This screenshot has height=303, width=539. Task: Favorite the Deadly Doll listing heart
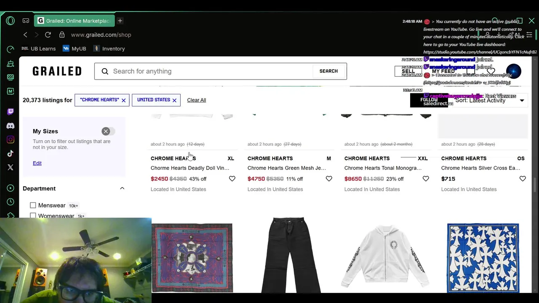coord(232,179)
